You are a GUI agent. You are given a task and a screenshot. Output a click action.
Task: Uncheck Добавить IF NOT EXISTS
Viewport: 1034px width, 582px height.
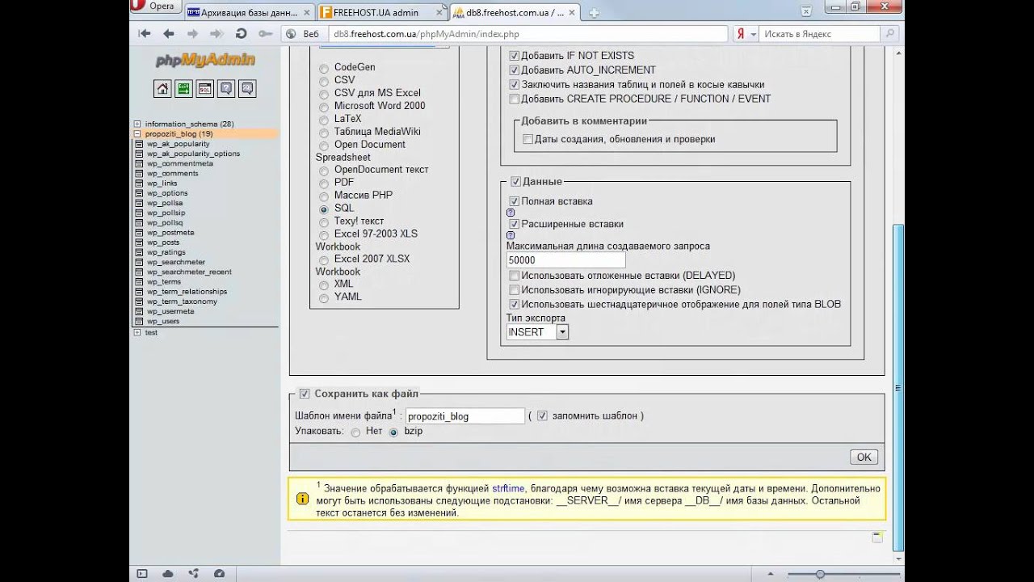pyautogui.click(x=514, y=56)
